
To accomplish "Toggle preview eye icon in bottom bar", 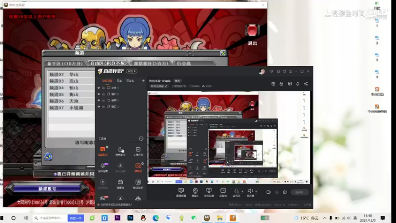I will coord(277,192).
